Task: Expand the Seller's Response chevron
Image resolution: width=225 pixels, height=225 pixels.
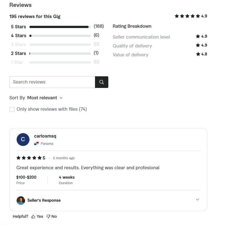Action: [197, 199]
